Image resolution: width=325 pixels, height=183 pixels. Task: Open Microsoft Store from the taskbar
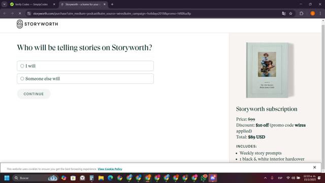[x=73, y=178]
